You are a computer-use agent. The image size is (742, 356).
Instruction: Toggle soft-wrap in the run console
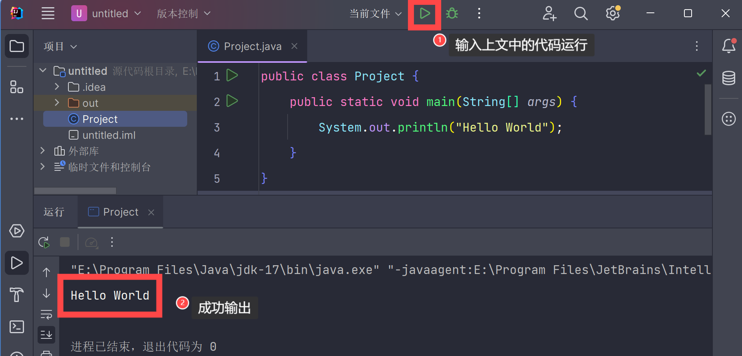46,315
